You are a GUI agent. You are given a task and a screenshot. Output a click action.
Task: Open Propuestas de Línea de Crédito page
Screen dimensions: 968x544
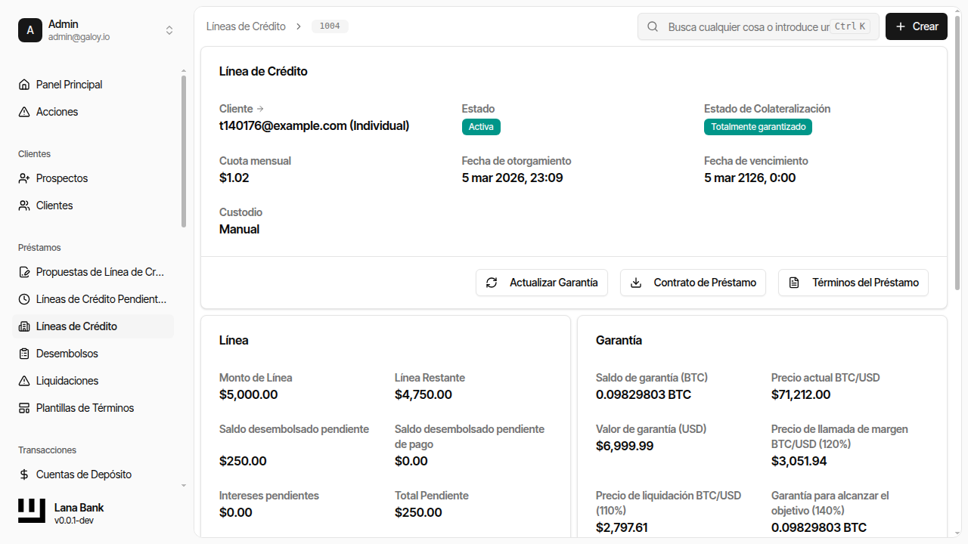coord(100,272)
